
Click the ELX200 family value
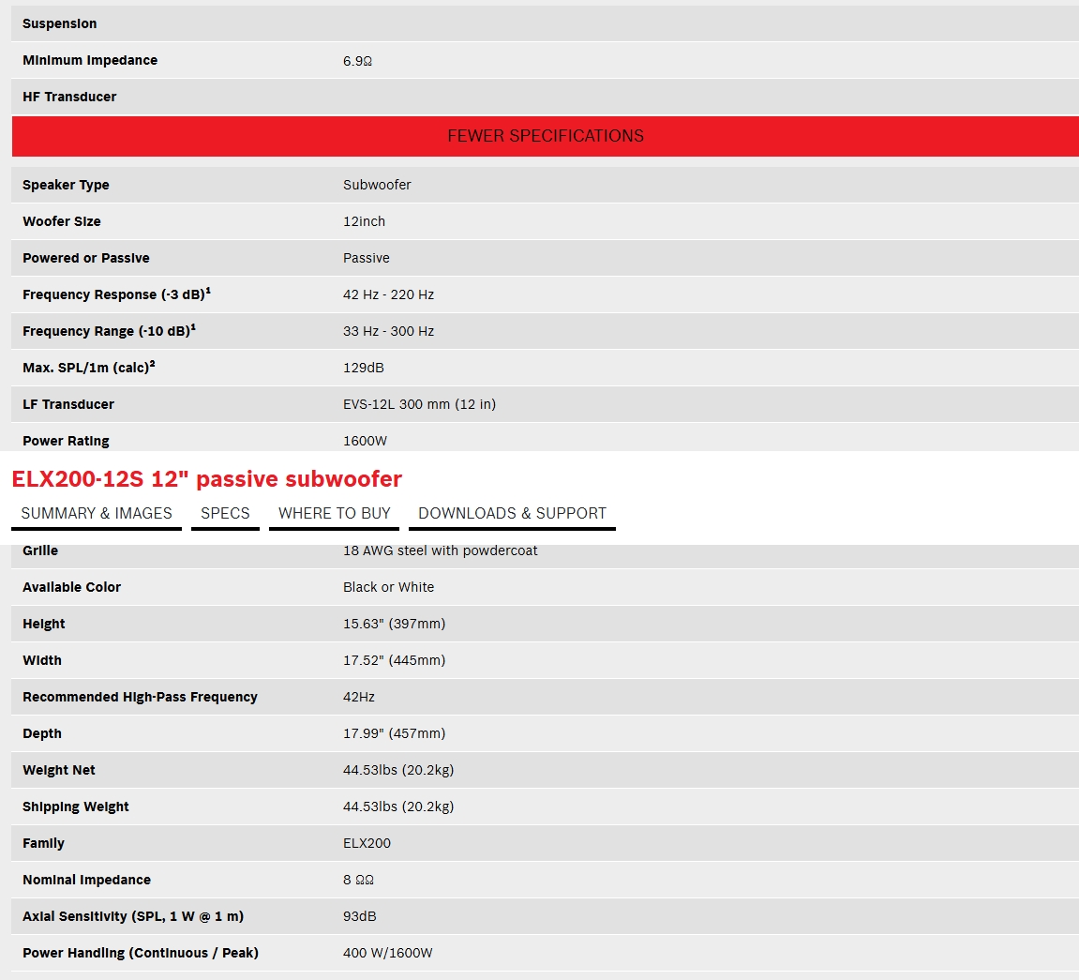[367, 843]
